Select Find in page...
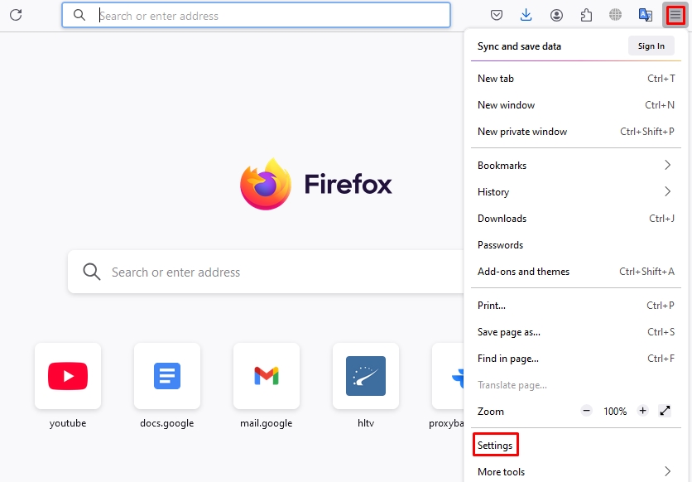 (576, 359)
